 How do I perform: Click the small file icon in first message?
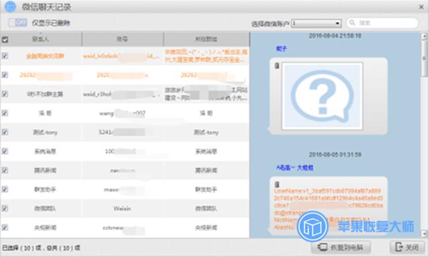point(277,66)
